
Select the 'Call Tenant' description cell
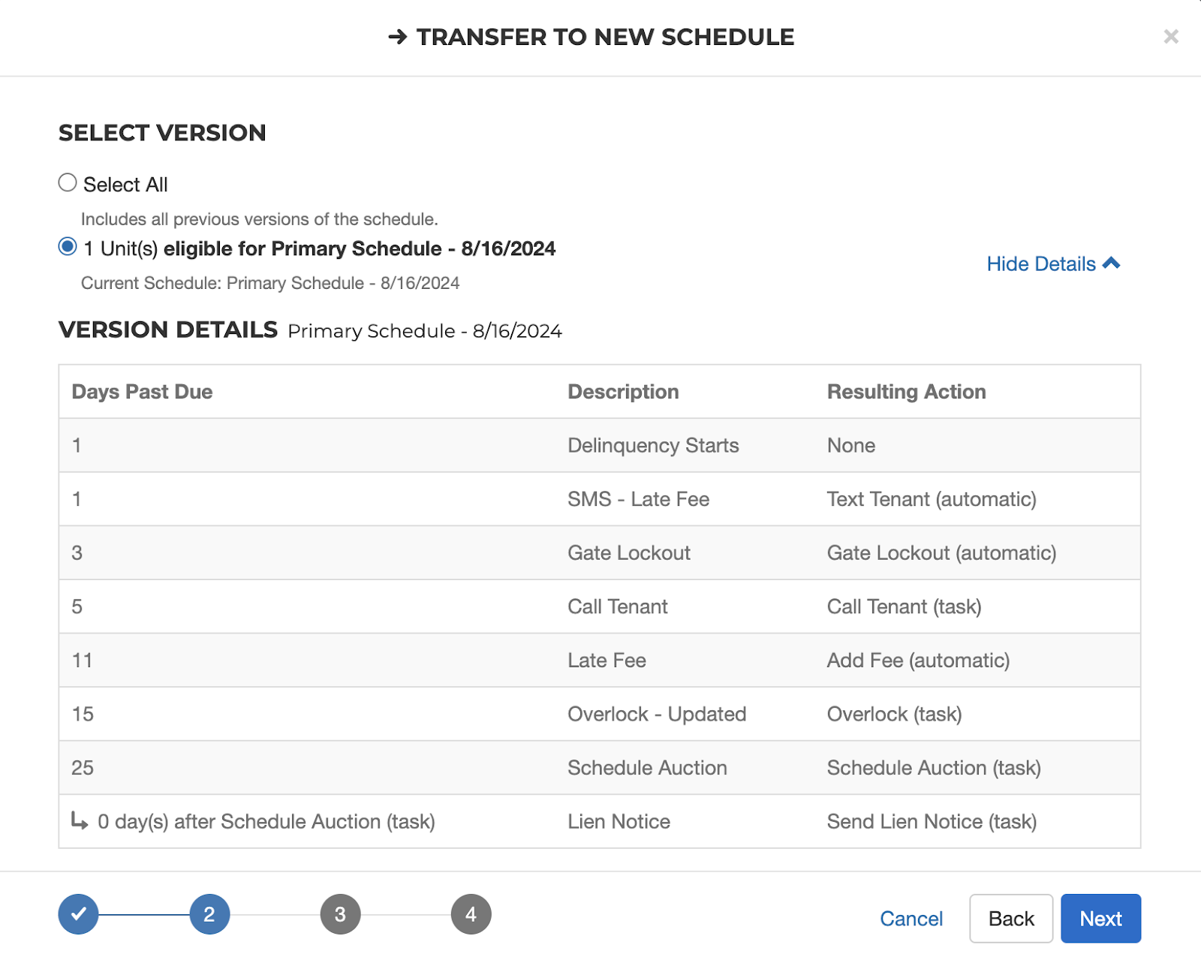click(x=617, y=606)
